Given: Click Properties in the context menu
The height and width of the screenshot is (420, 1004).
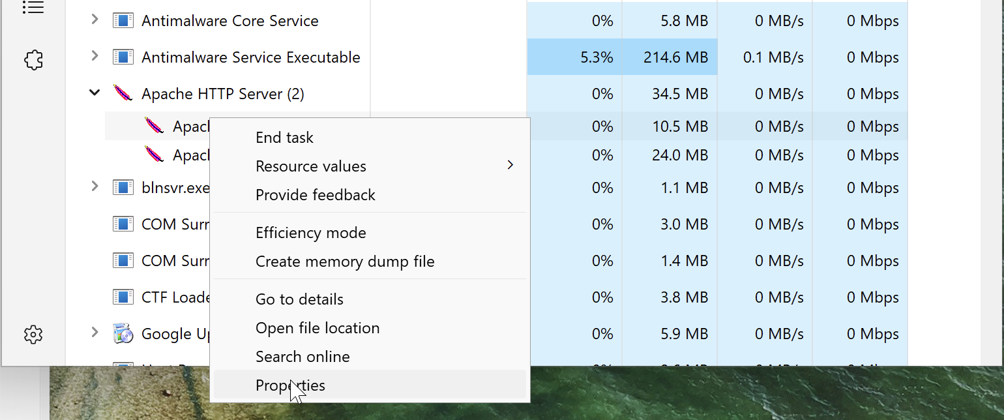Looking at the screenshot, I should point(290,385).
